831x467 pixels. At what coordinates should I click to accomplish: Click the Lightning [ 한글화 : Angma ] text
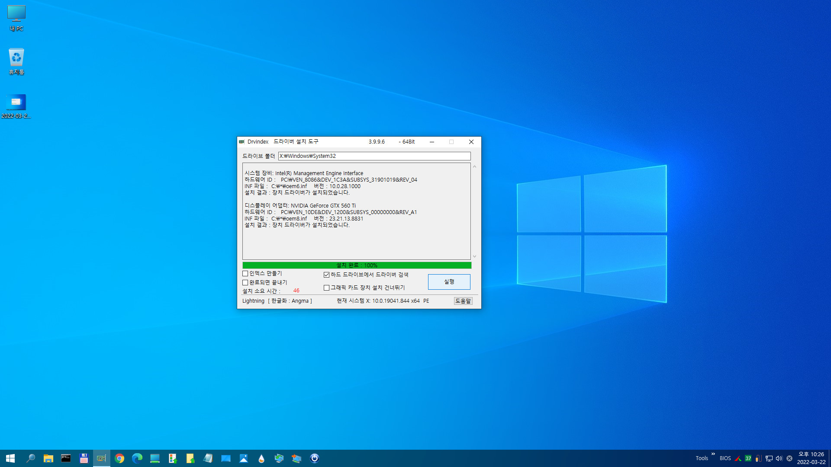[x=277, y=301]
